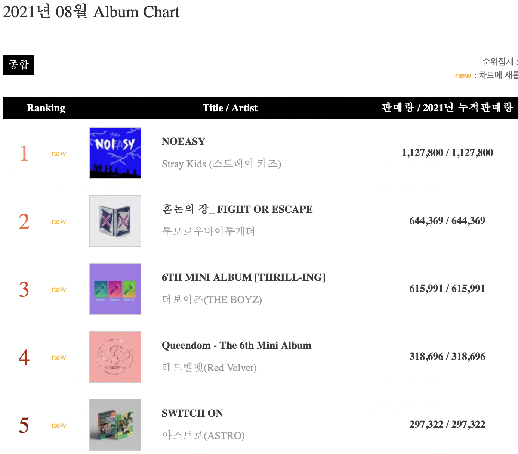Open 6TH MINI ALBUM [THRILL-ING] title
Screen dimensions: 518x454
click(x=244, y=277)
